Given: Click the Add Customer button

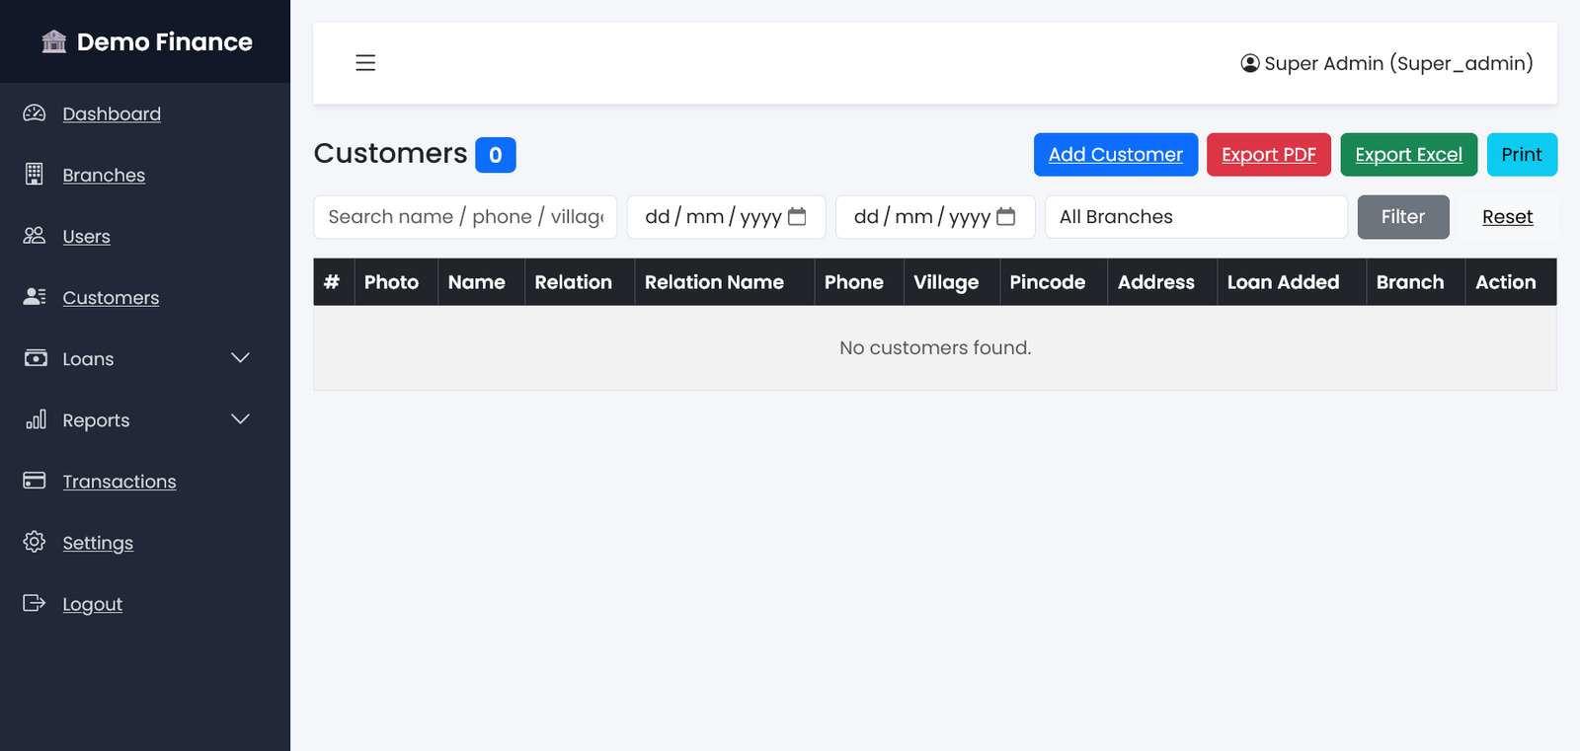Looking at the screenshot, I should point(1116,155).
